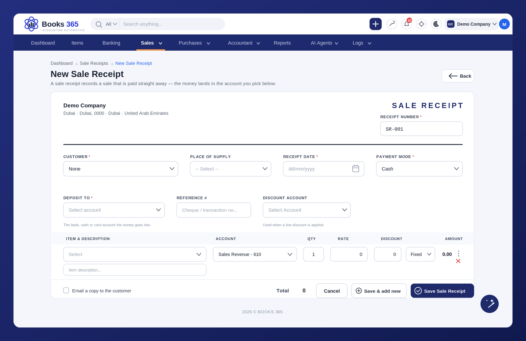Viewport: 526px width, 341px height.
Task: Open the Banking nav item
Action: point(111,43)
